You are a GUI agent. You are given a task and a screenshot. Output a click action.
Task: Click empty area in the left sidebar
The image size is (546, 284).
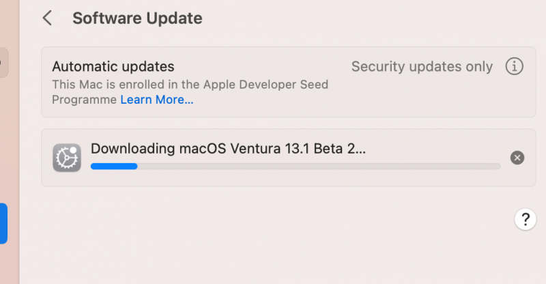[10, 137]
